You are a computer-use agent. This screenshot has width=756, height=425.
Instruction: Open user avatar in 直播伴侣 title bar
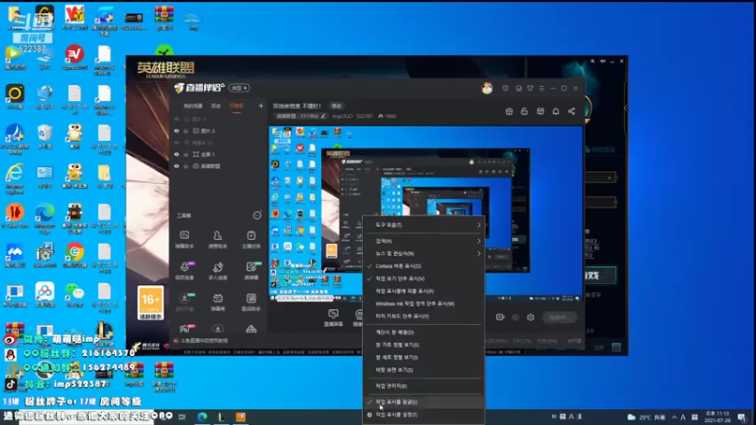coord(487,88)
